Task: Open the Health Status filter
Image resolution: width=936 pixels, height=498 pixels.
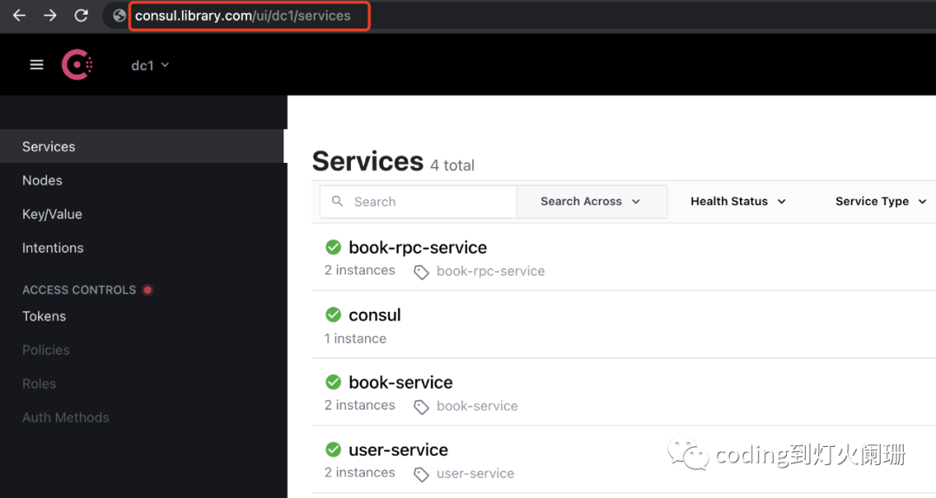Action: tap(738, 202)
